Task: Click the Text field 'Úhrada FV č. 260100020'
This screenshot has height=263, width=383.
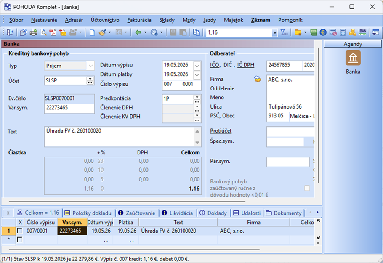Action: (x=119, y=137)
